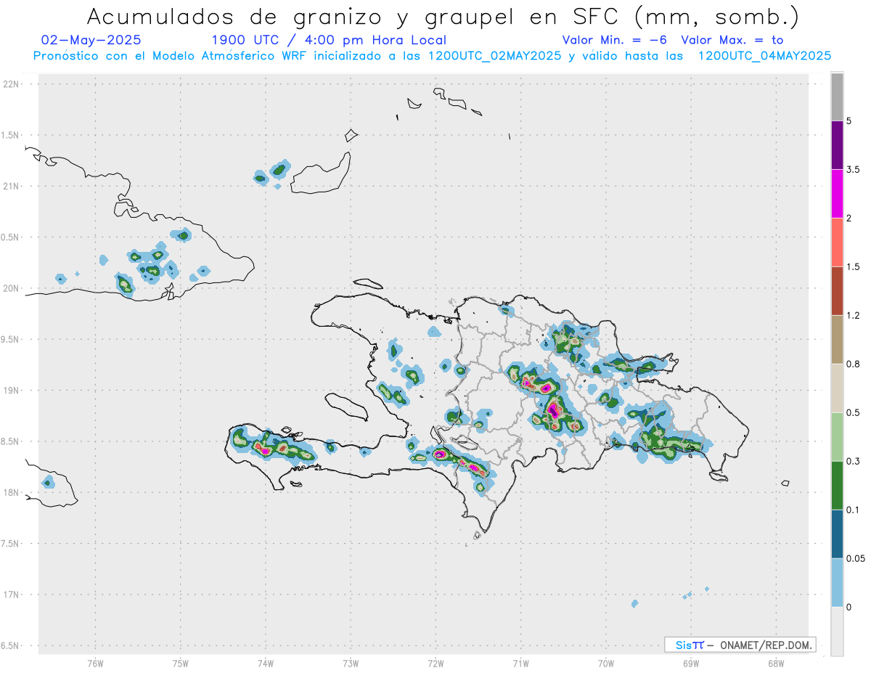This screenshot has height=673, width=871.
Task: Click the salmon 1.5–2 mm colorbar segment
Action: tap(837, 242)
